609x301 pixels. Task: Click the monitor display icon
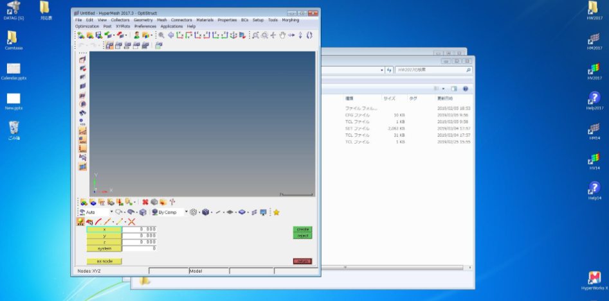(x=263, y=212)
